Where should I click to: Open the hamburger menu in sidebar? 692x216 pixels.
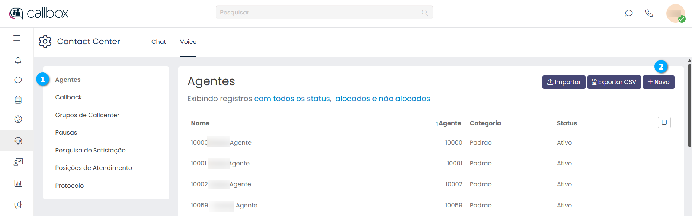[x=17, y=38]
